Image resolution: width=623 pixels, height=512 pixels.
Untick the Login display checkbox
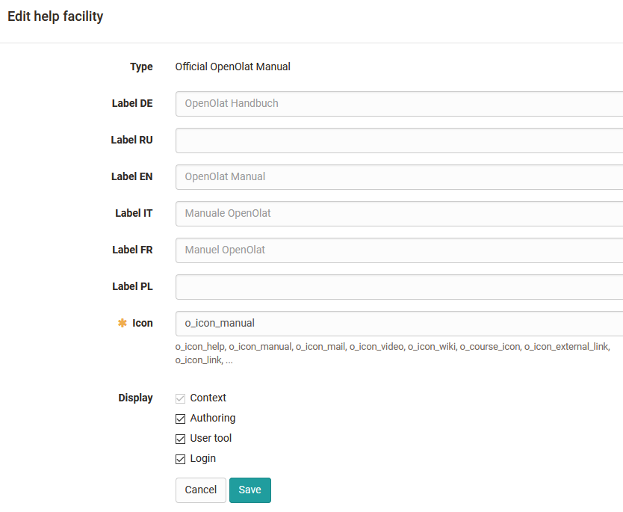pyautogui.click(x=180, y=459)
